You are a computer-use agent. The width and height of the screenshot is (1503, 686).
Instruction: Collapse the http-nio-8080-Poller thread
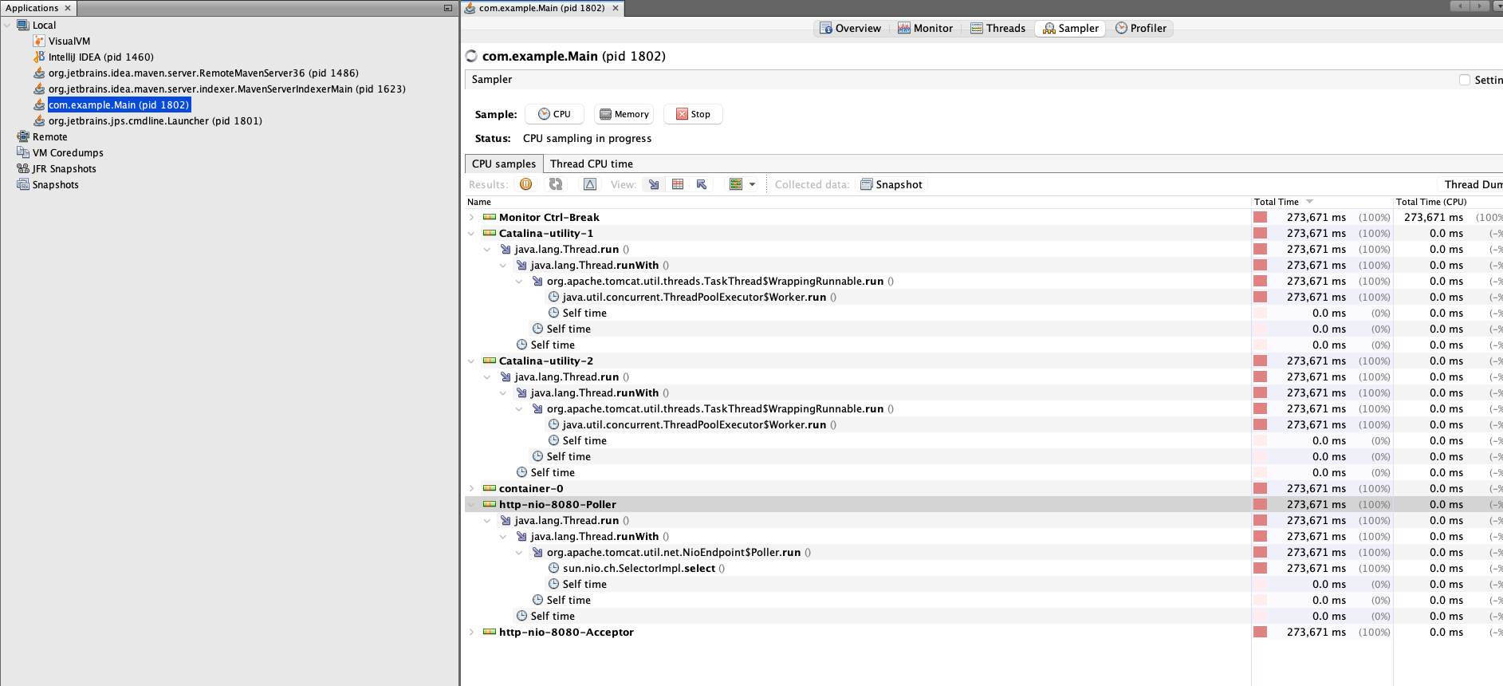(x=471, y=504)
